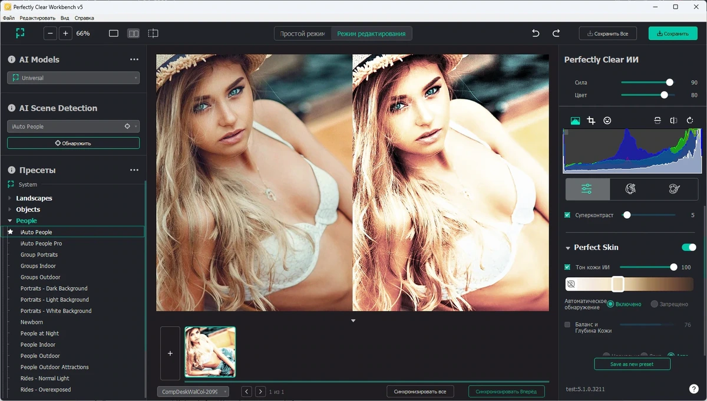Click the Сохранить Все button
The width and height of the screenshot is (707, 401).
point(607,34)
